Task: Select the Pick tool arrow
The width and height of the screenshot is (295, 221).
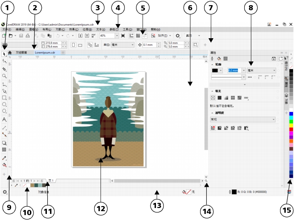Action: [4, 54]
